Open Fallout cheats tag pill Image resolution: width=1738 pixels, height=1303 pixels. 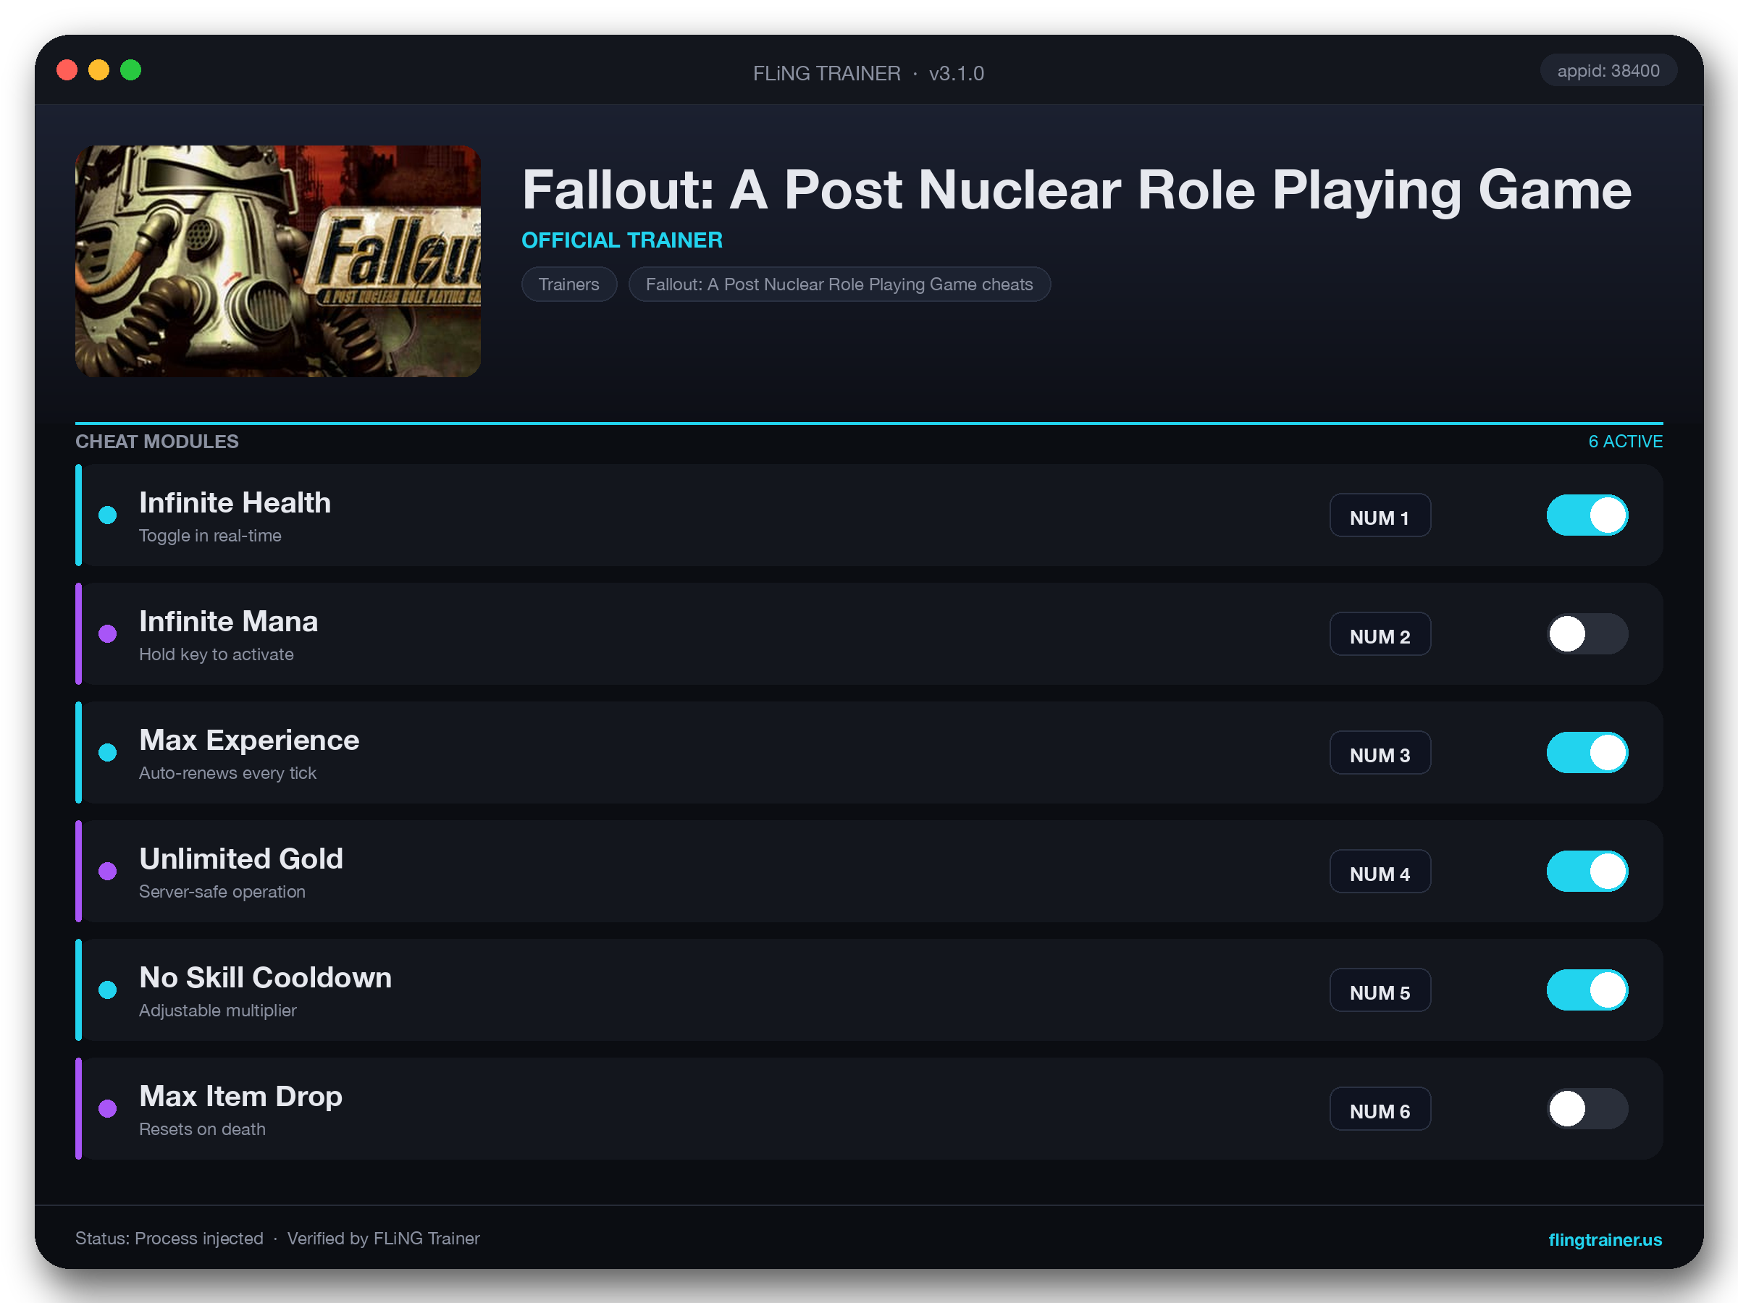839,284
